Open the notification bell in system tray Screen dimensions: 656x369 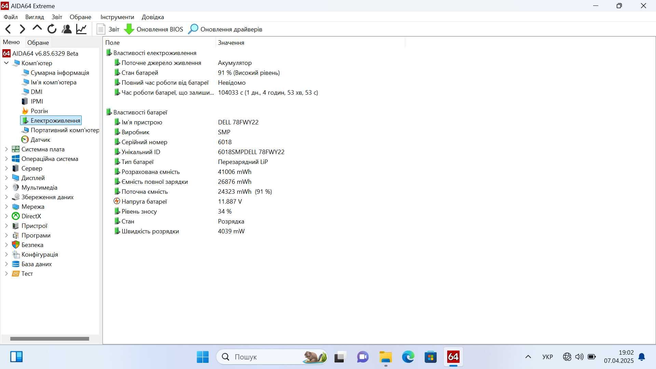[642, 357]
